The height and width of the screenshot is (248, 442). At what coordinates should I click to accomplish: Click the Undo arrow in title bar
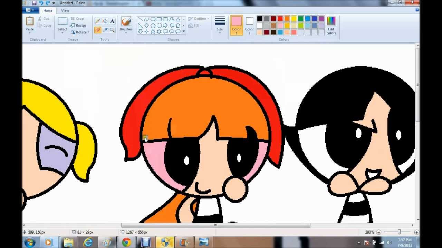pyautogui.click(x=41, y=3)
